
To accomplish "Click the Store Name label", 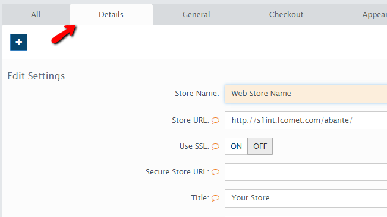I will coord(197,94).
